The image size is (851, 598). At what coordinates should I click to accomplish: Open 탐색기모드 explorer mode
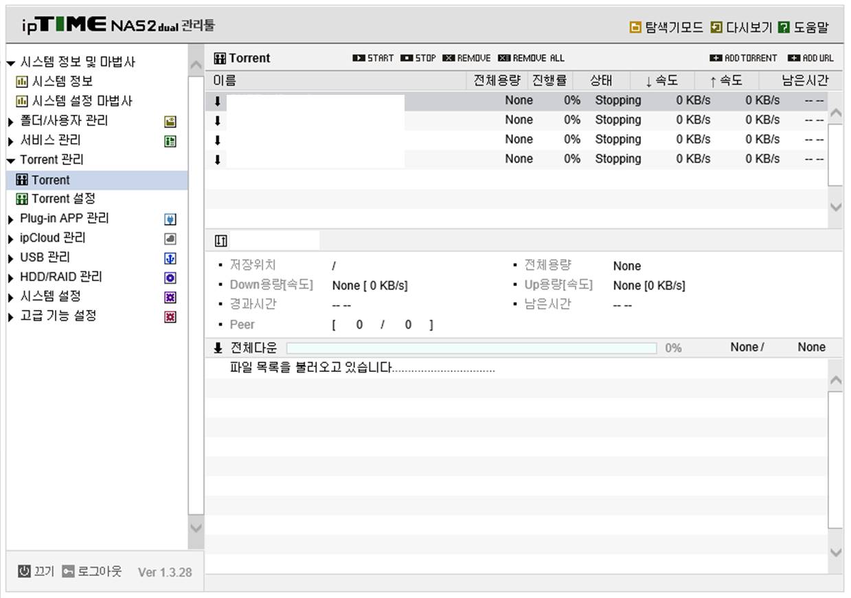[666, 27]
